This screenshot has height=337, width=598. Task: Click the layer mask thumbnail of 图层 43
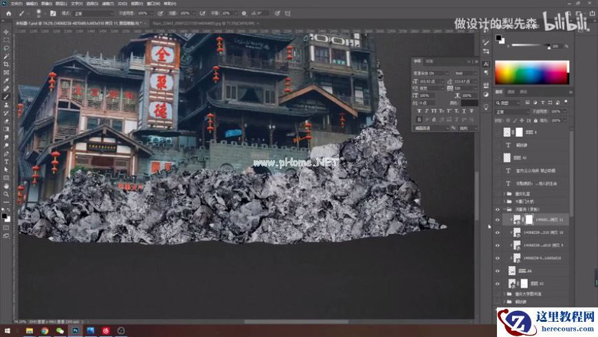[x=524, y=283]
